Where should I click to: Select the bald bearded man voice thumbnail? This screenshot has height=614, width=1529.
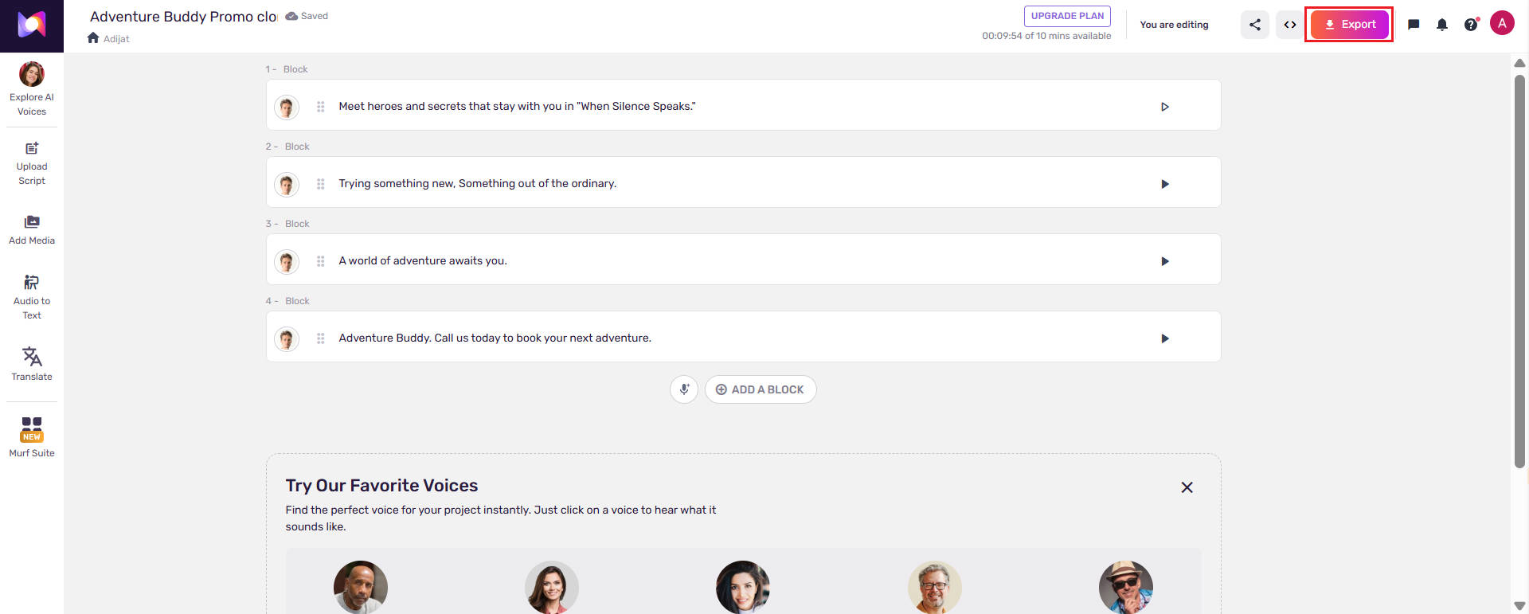pos(361,587)
